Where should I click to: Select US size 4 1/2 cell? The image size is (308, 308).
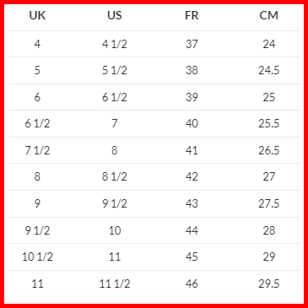[115, 44]
